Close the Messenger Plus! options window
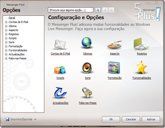The image size is (165, 128). (x=157, y=2)
